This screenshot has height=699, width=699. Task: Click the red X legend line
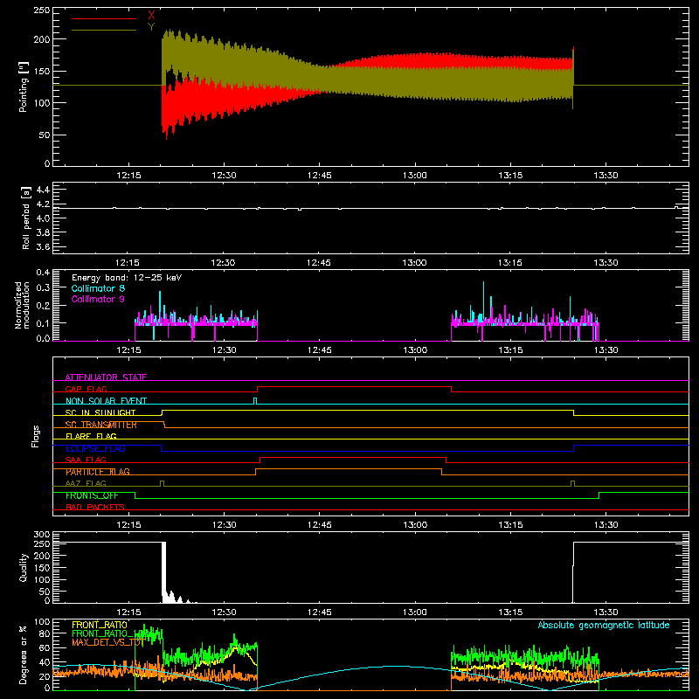point(104,18)
